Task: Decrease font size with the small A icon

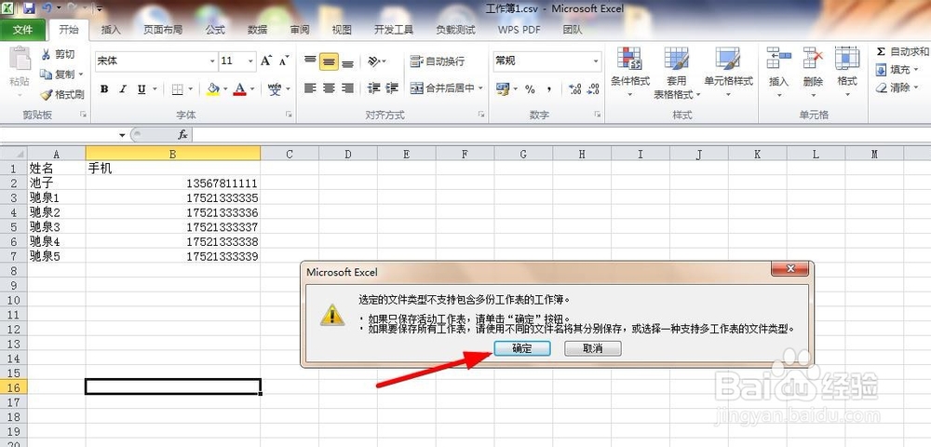Action: pyautogui.click(x=284, y=61)
